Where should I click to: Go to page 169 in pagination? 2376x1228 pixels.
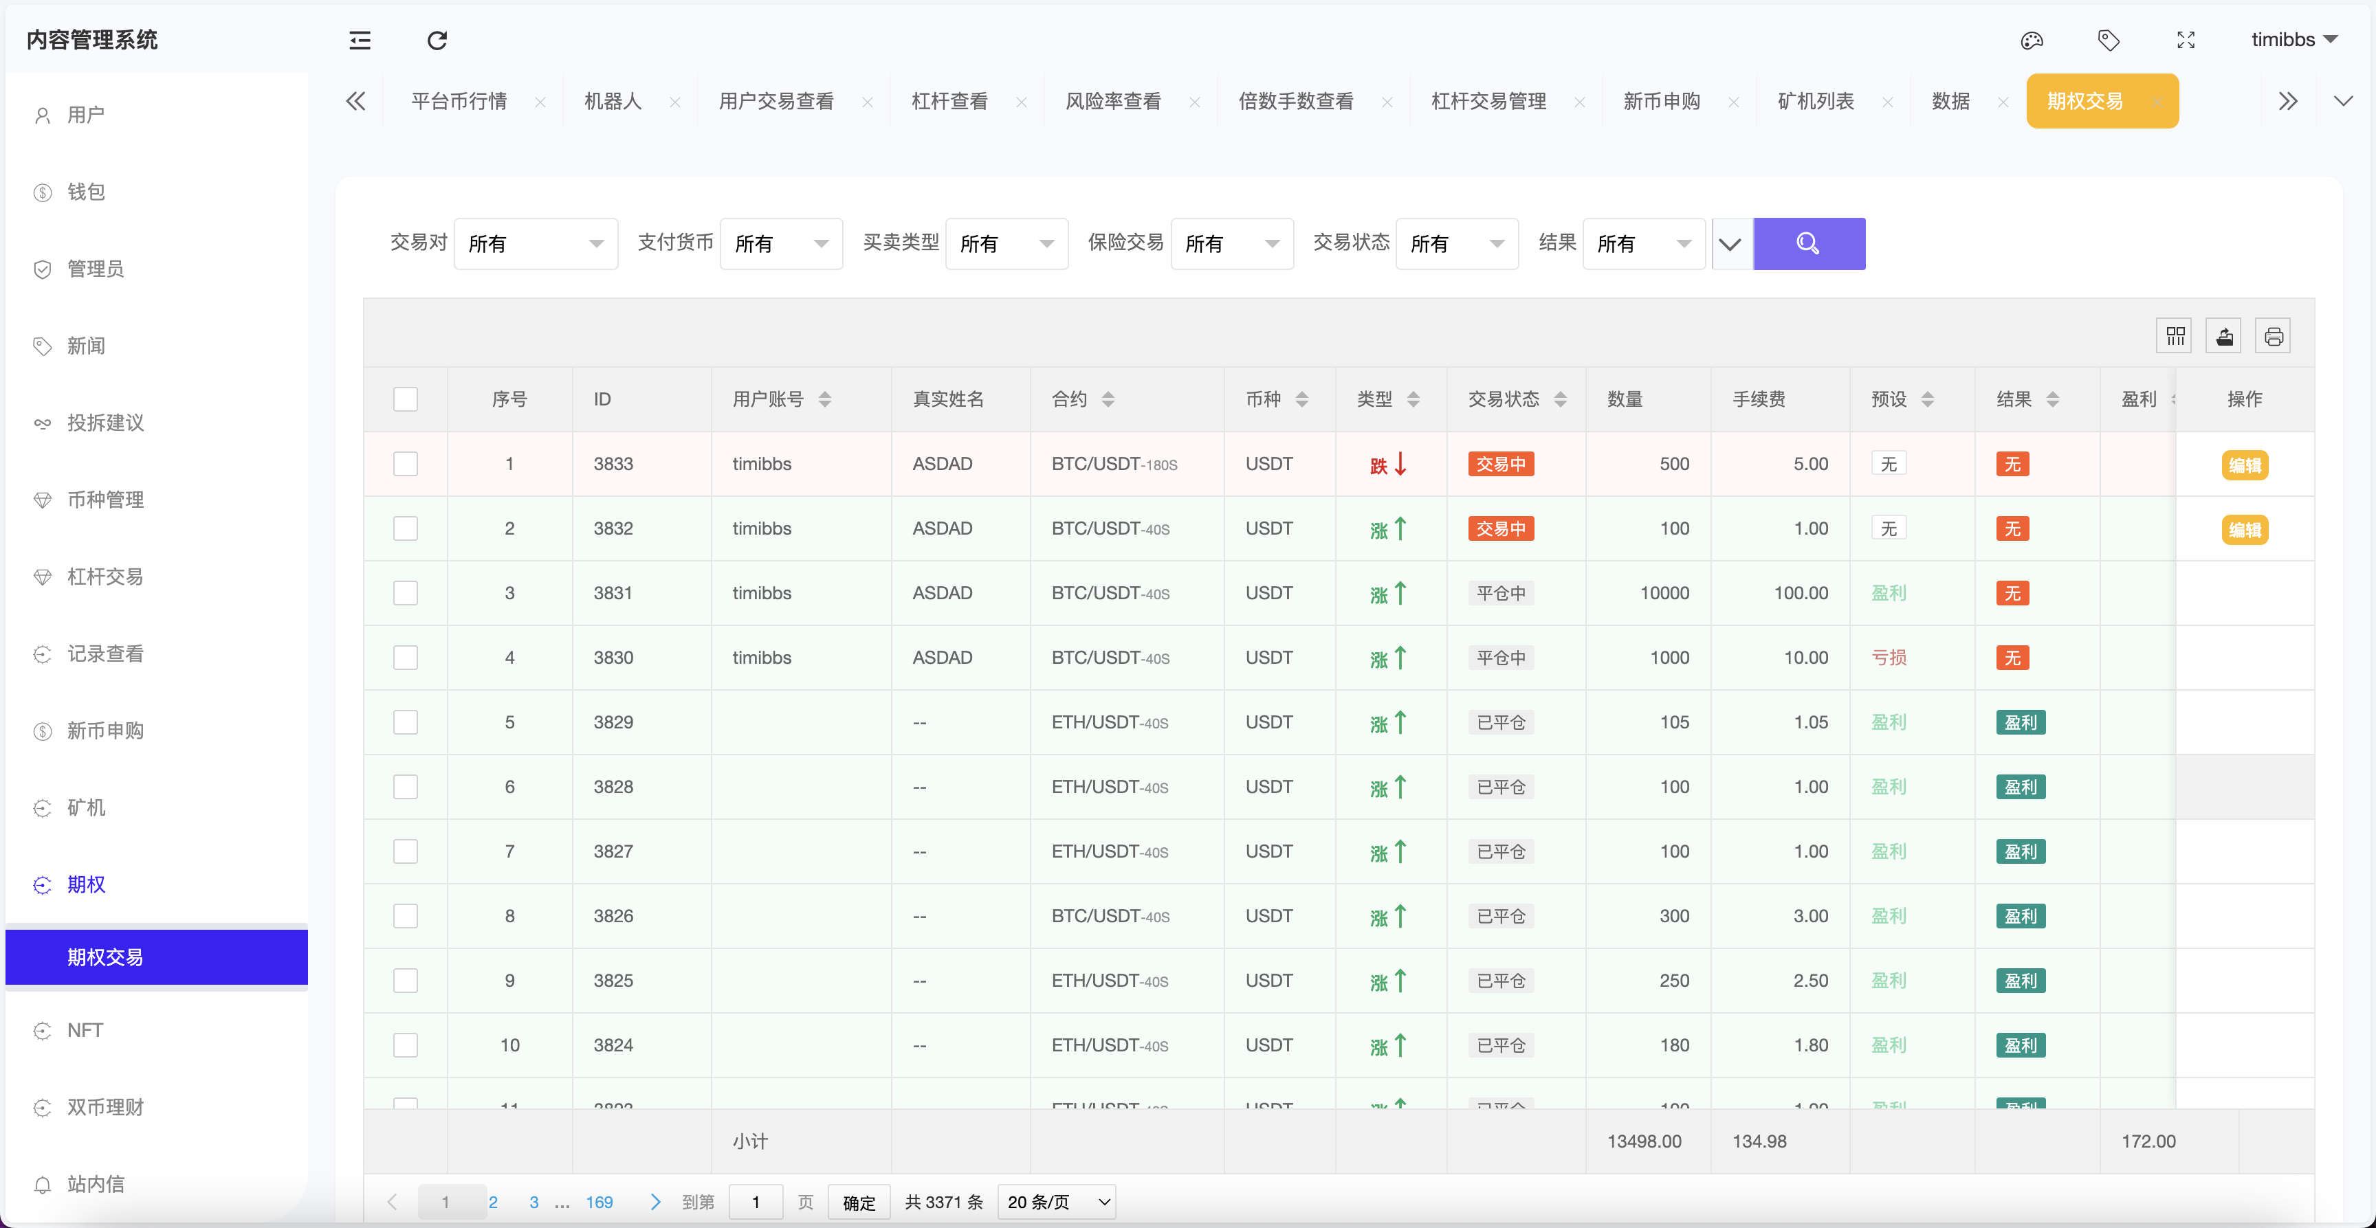pos(599,1202)
